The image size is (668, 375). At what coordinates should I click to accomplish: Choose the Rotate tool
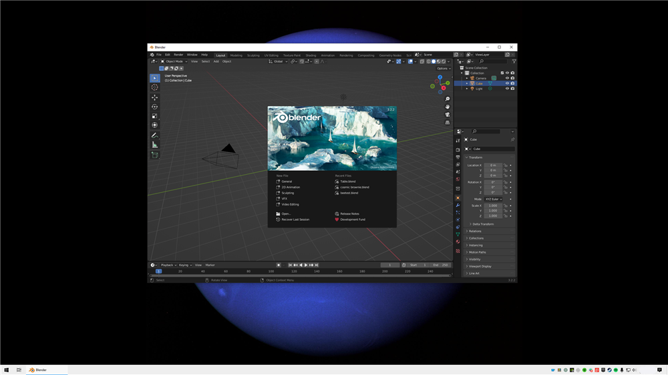[x=154, y=107]
